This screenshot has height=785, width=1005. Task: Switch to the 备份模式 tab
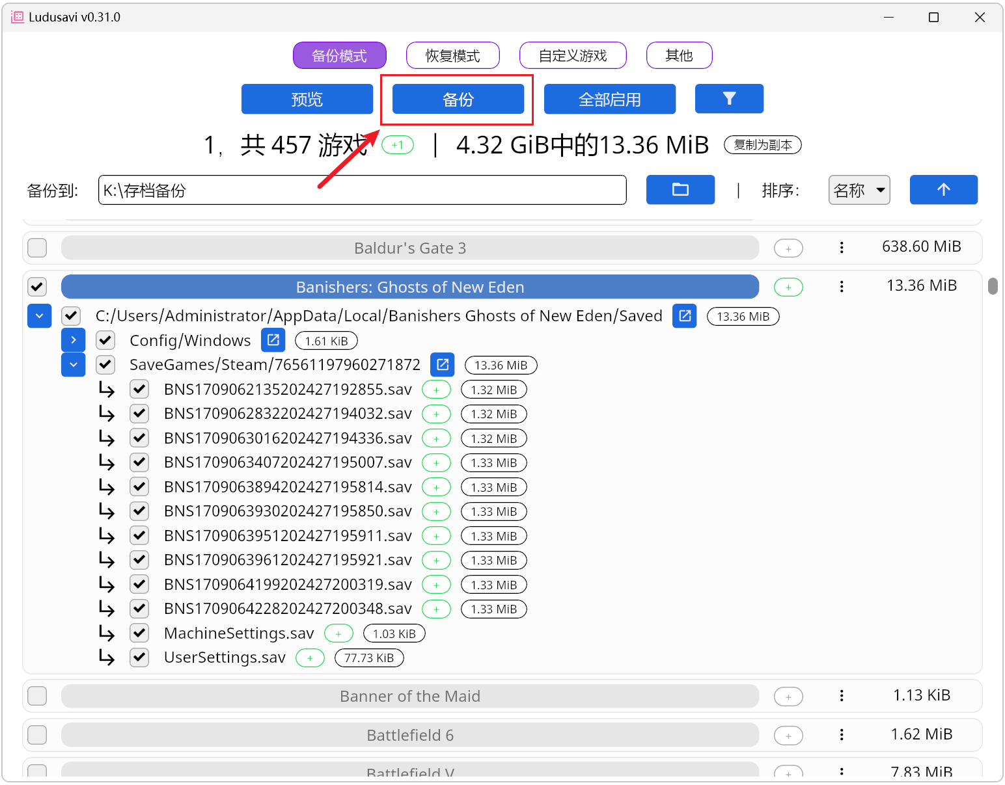point(340,55)
